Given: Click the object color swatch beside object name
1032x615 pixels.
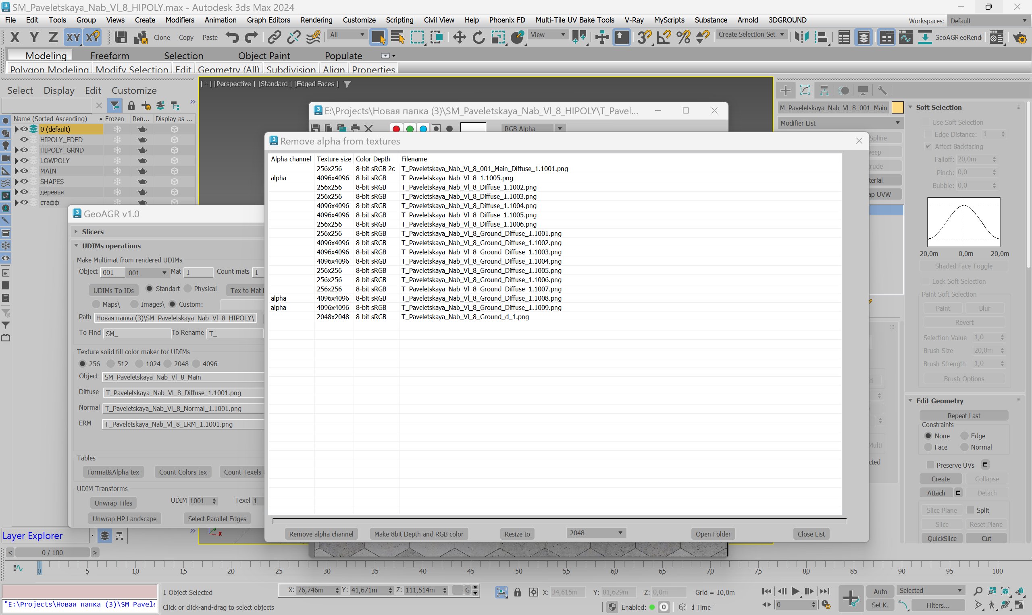Looking at the screenshot, I should 897,108.
